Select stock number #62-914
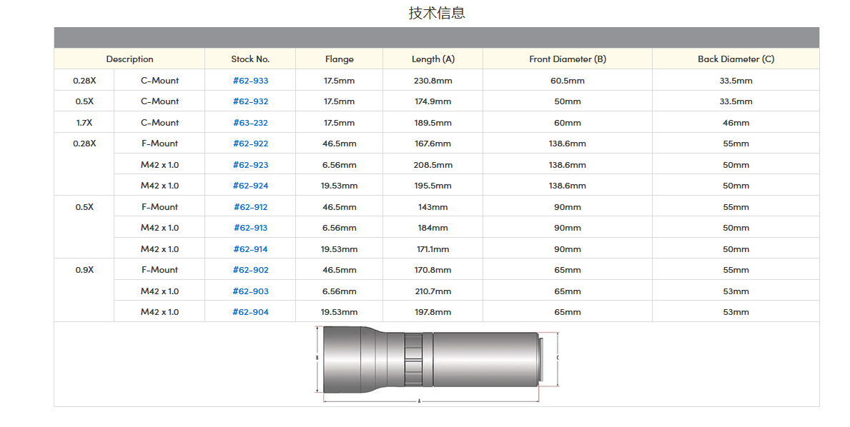 tap(250, 249)
